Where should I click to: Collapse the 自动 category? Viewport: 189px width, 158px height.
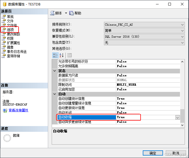point(55,94)
